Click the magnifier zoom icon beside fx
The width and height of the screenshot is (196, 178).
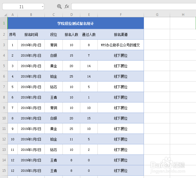pos(59,7)
